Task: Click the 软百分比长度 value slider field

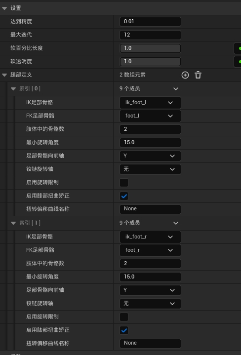Action: 150,48
